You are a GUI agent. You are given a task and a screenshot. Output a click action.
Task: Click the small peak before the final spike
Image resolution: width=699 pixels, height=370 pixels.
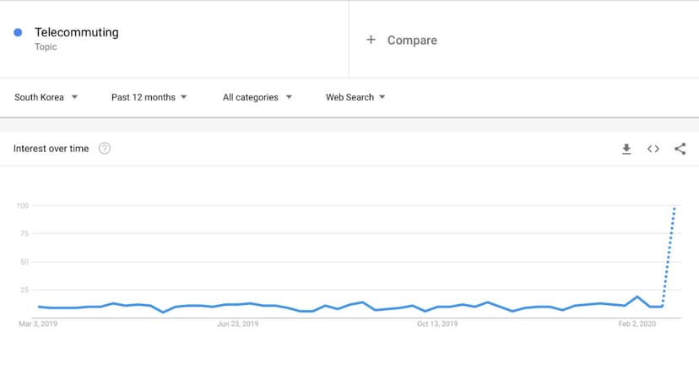(637, 297)
